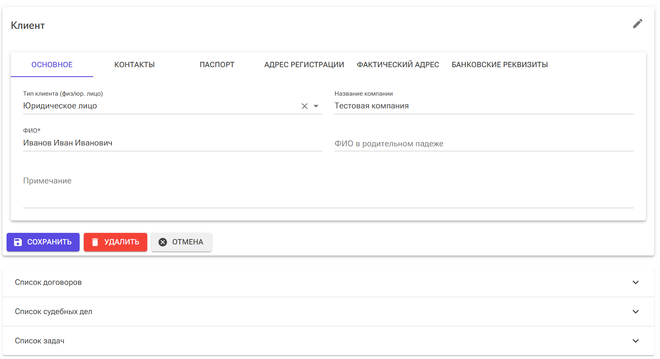Image resolution: width=660 pixels, height=359 pixels.
Task: Go to the Фактический адрес tab
Action: (x=398, y=65)
